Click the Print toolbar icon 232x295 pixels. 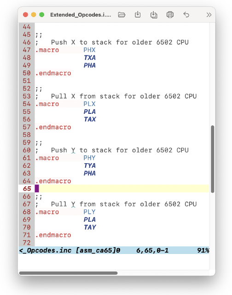pyautogui.click(x=170, y=15)
